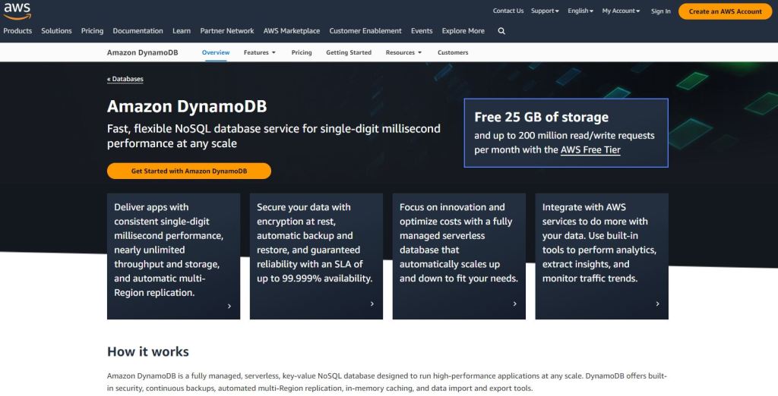Expand the My Account dropdown
The image size is (778, 396).
(621, 11)
